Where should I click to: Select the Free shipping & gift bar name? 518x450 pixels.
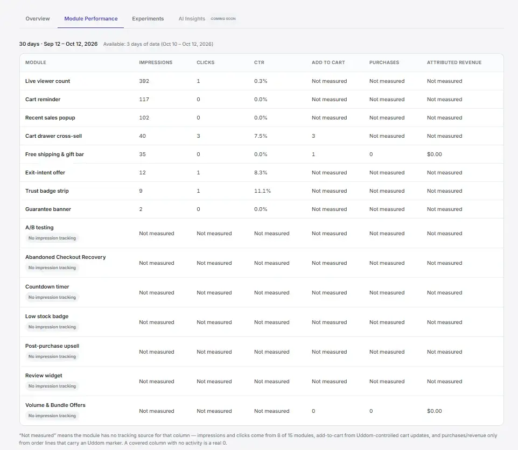point(54,154)
